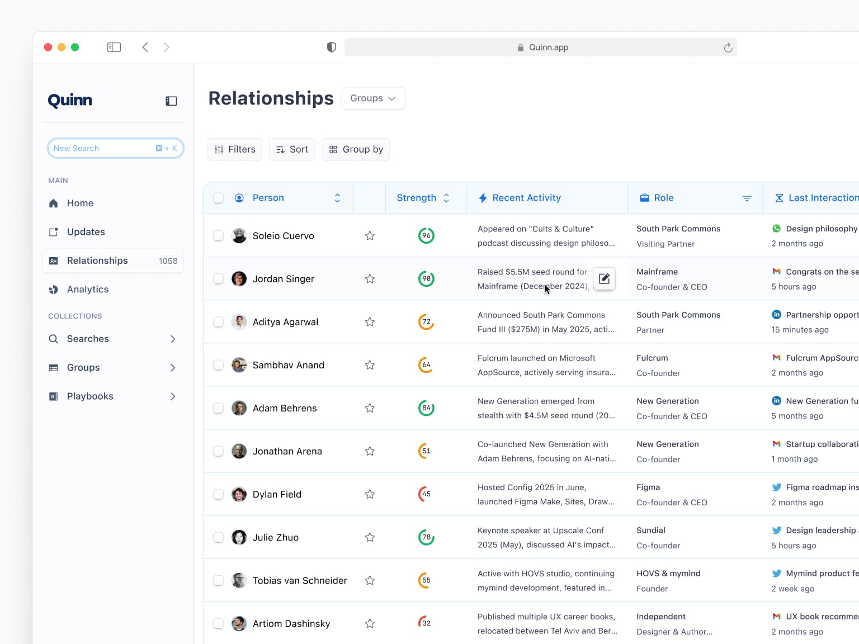Check the box for Aditya Agarwal

pyautogui.click(x=219, y=322)
